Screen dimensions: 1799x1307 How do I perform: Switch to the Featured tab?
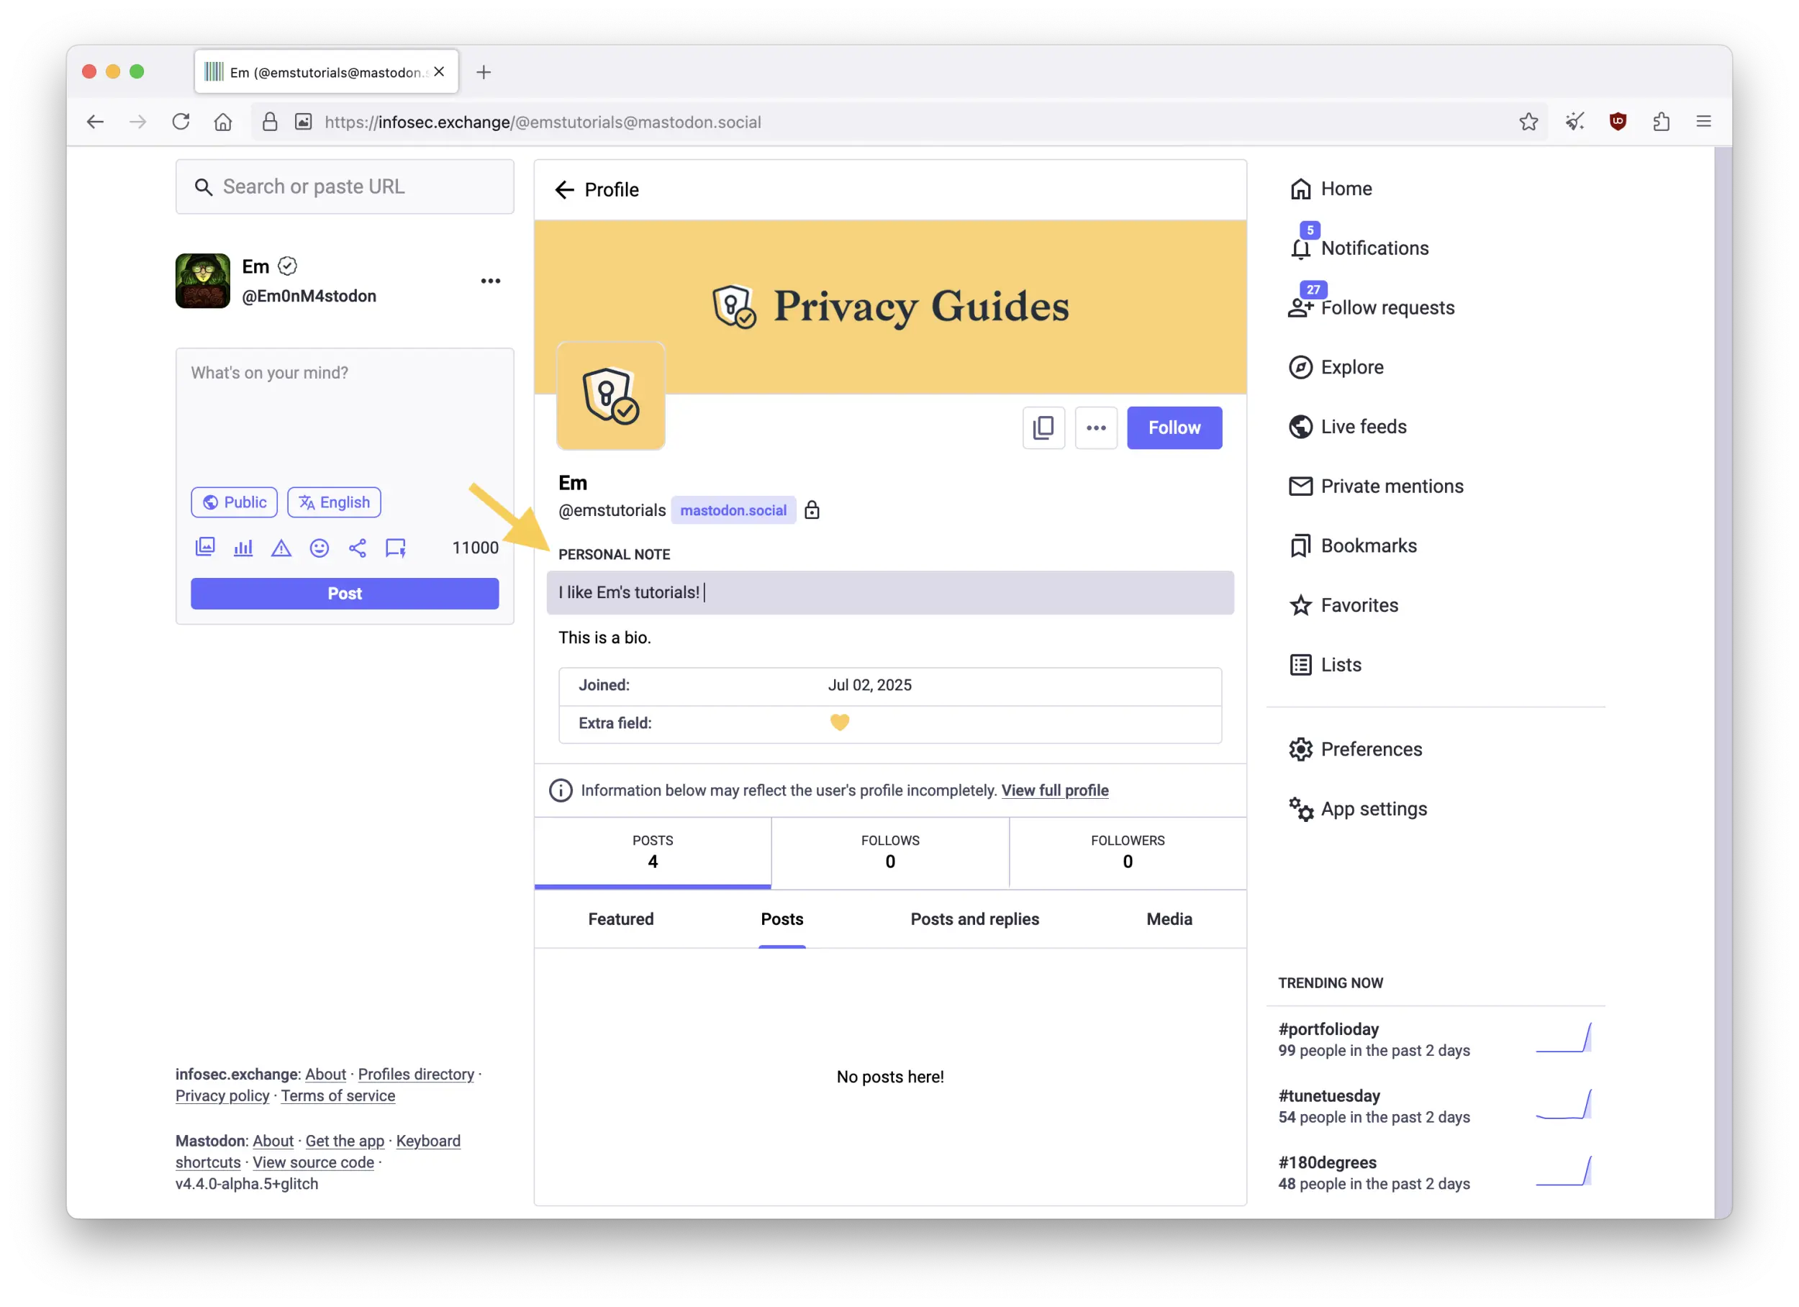[x=621, y=919]
